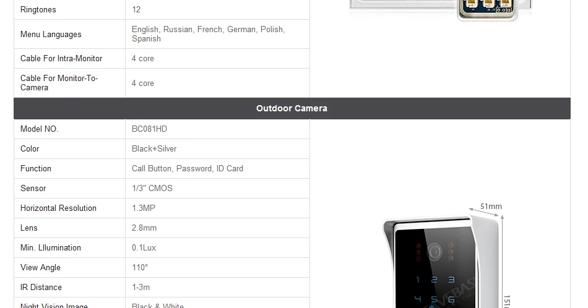The image size is (588, 308).
Task: Click the Lens label cell
Action: click(x=29, y=228)
